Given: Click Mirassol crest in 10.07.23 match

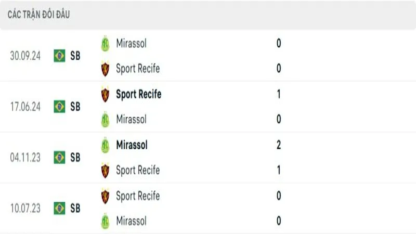Looking at the screenshot, I should point(106,221).
